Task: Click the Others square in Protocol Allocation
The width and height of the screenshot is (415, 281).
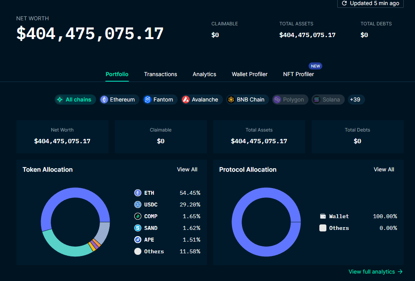Action: coord(322,228)
